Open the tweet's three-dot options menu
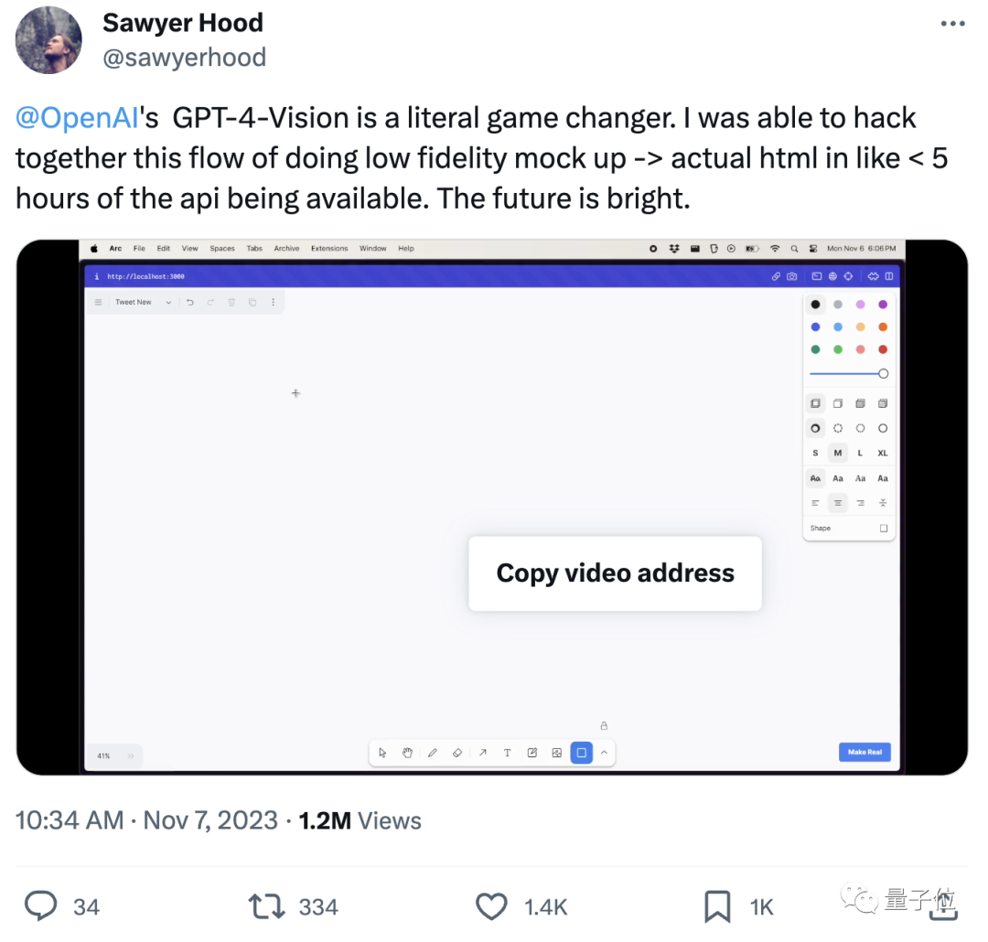988x942 pixels. (952, 23)
